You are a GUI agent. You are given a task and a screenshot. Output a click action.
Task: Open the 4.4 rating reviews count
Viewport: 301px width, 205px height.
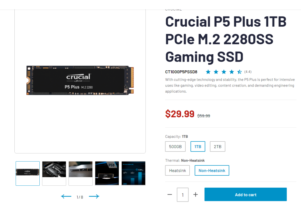click(x=248, y=72)
